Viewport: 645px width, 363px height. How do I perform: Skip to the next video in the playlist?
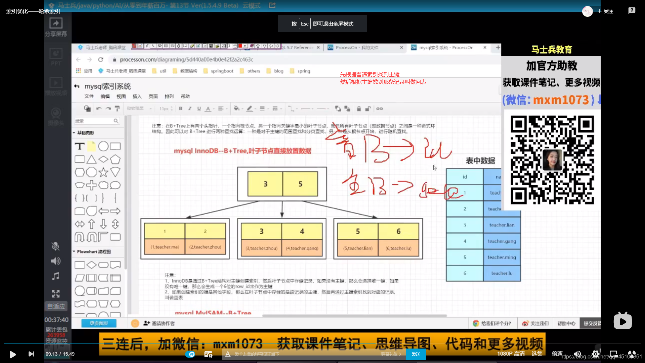31,354
